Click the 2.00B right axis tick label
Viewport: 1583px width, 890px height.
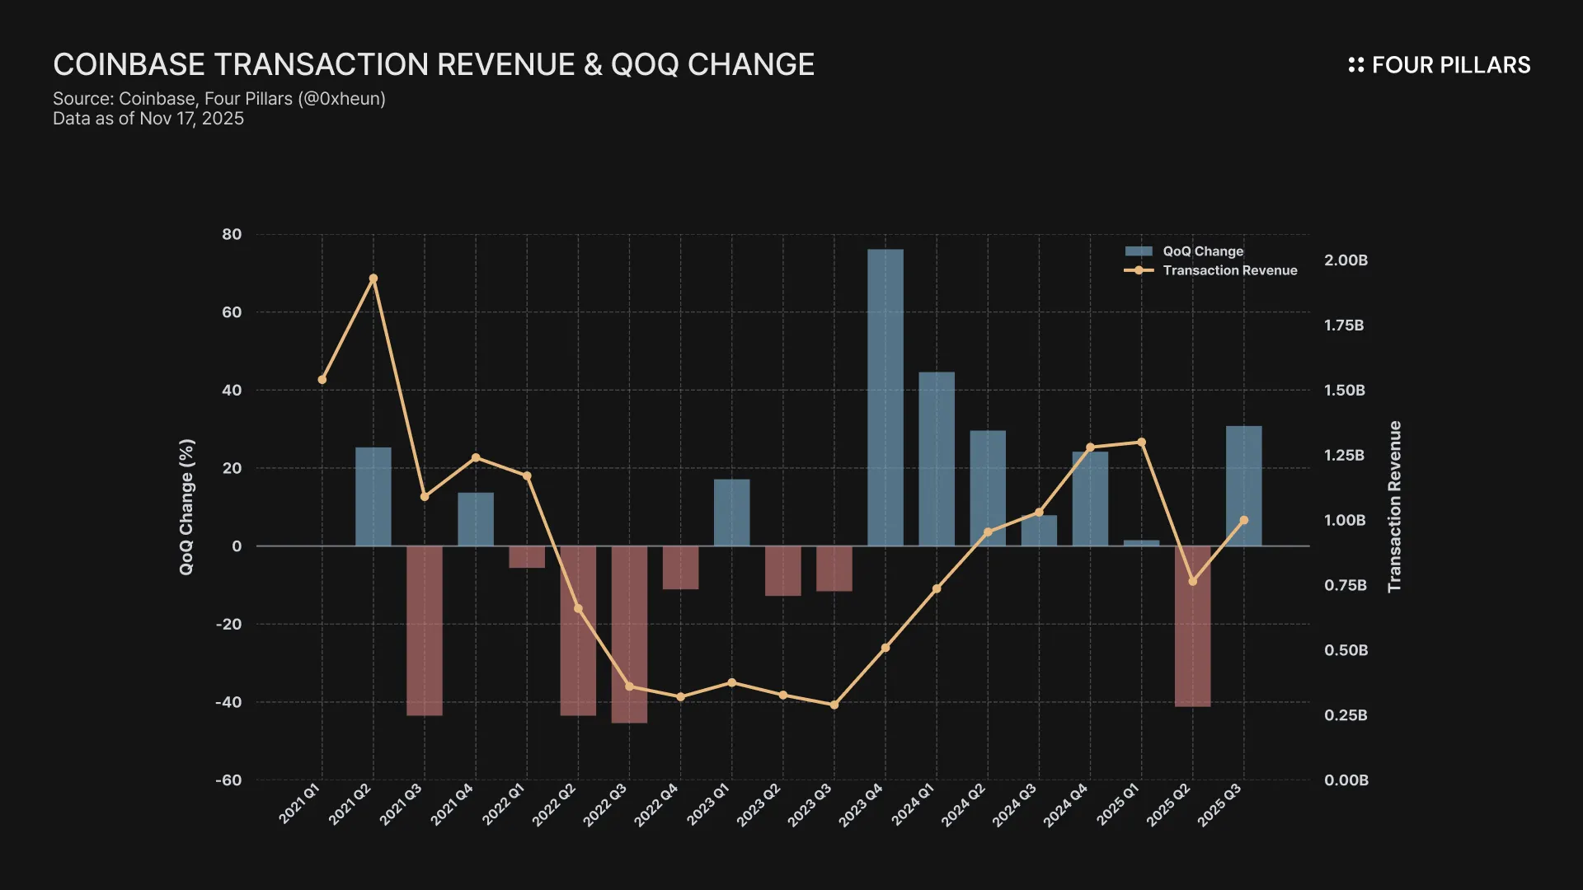[1346, 260]
